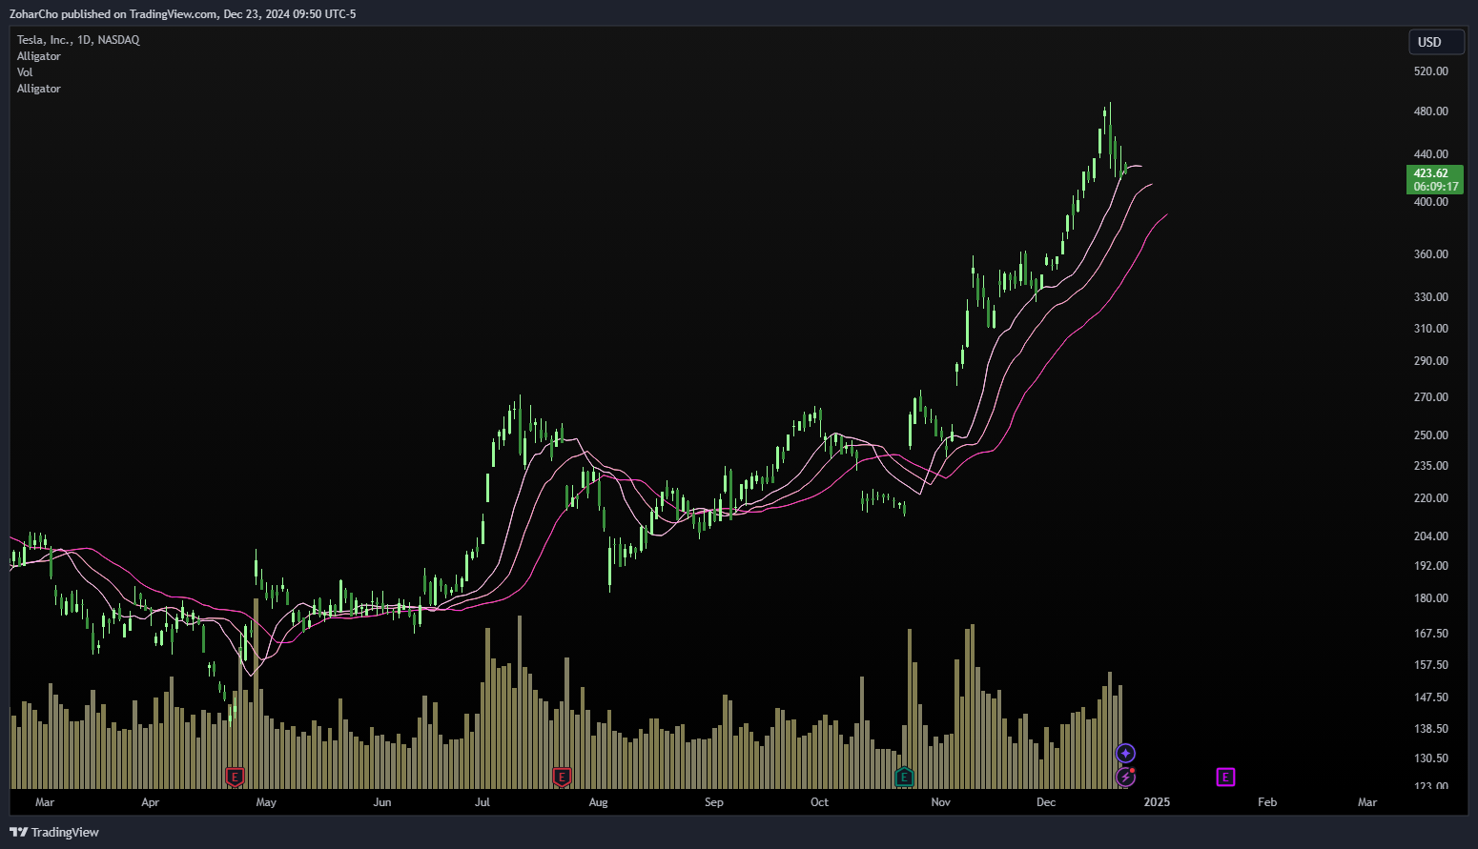Click the 130.50 price axis label

coord(1430,758)
